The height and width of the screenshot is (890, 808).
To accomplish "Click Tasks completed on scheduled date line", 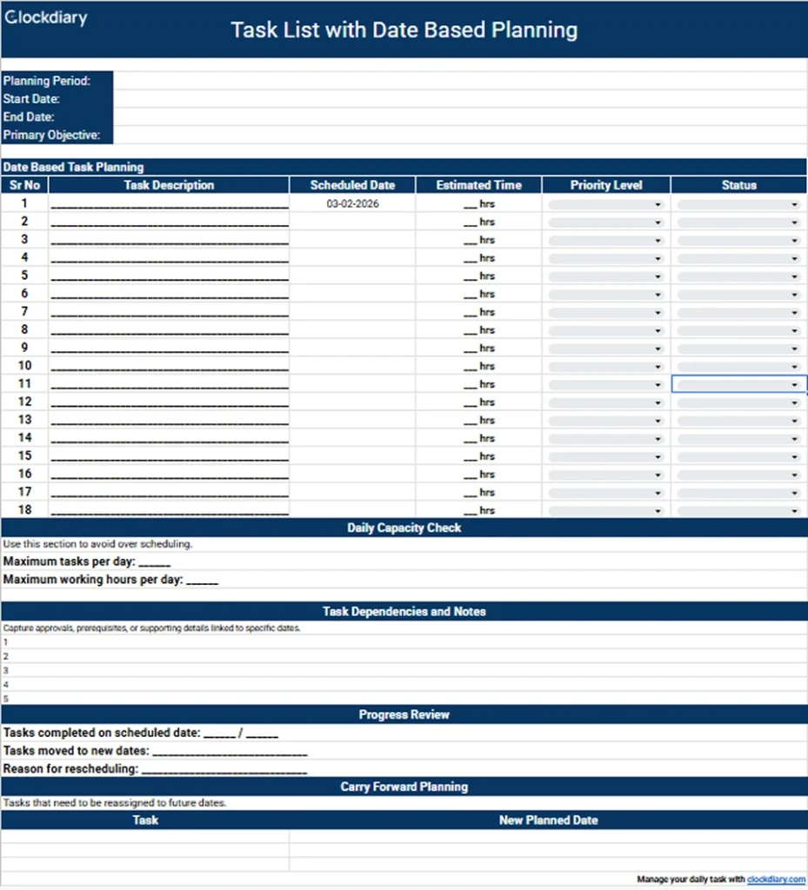I will tap(141, 733).
